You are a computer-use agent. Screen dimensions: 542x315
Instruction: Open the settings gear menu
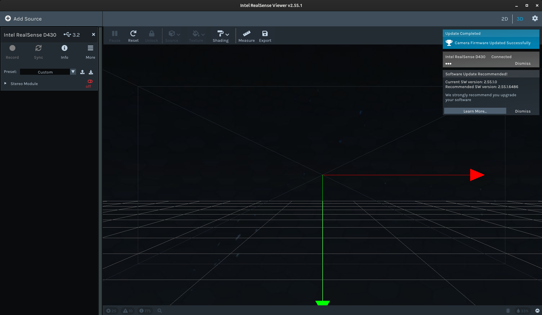[535, 18]
